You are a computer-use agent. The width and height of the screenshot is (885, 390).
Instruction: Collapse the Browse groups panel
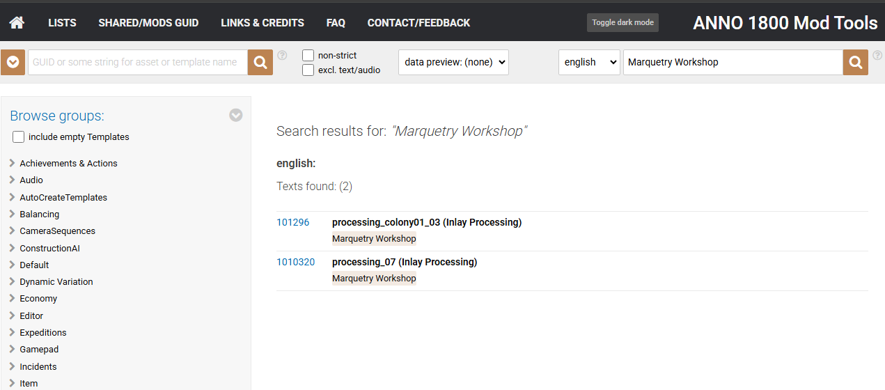coord(236,116)
